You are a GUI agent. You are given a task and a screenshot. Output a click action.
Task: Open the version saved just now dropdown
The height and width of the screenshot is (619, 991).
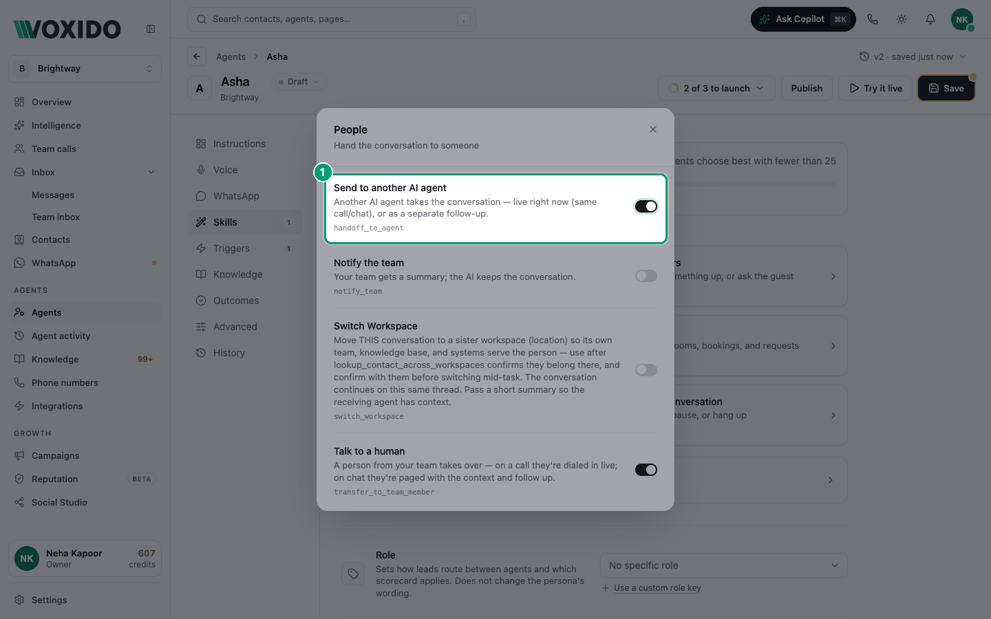tap(913, 56)
